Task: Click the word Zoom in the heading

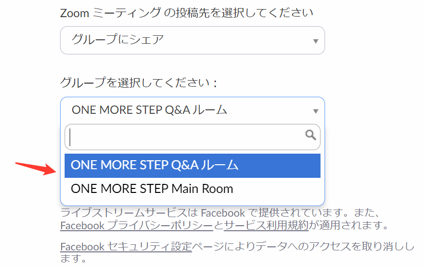Action: click(74, 13)
